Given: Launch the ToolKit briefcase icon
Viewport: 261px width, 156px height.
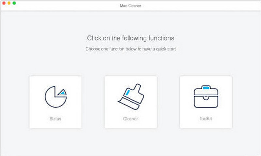Looking at the screenshot, I should [x=206, y=97].
